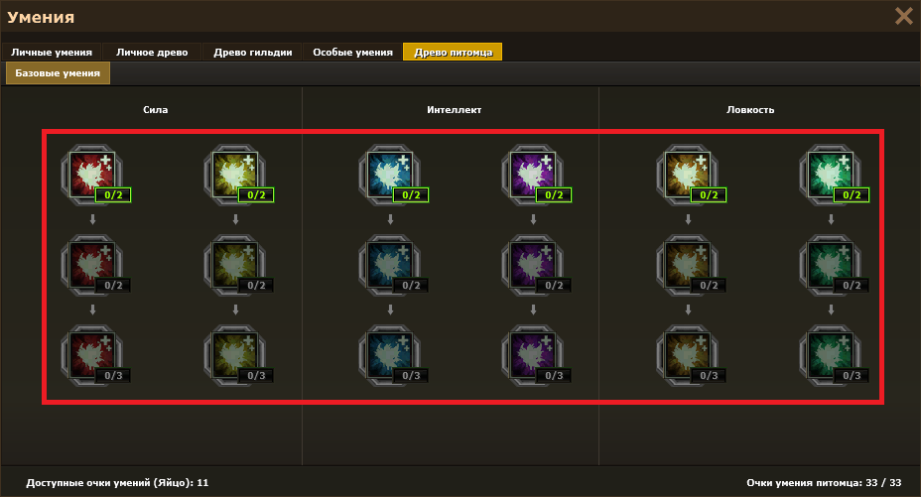Select the top orange skill under Ловкость
The width and height of the screenshot is (921, 497).
(x=688, y=175)
